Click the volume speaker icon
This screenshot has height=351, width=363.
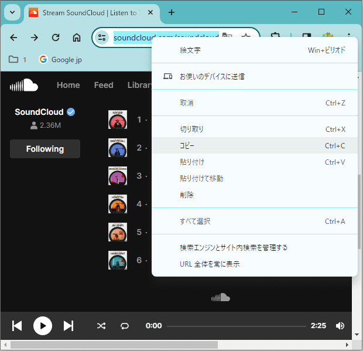pyautogui.click(x=340, y=326)
